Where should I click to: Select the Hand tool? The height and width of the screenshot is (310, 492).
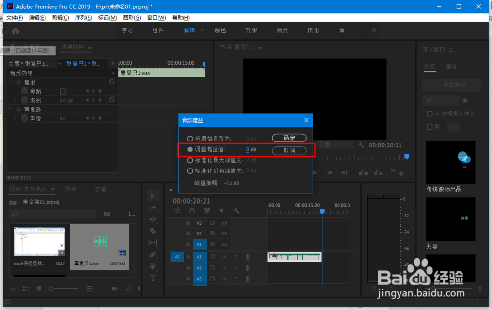(x=153, y=266)
